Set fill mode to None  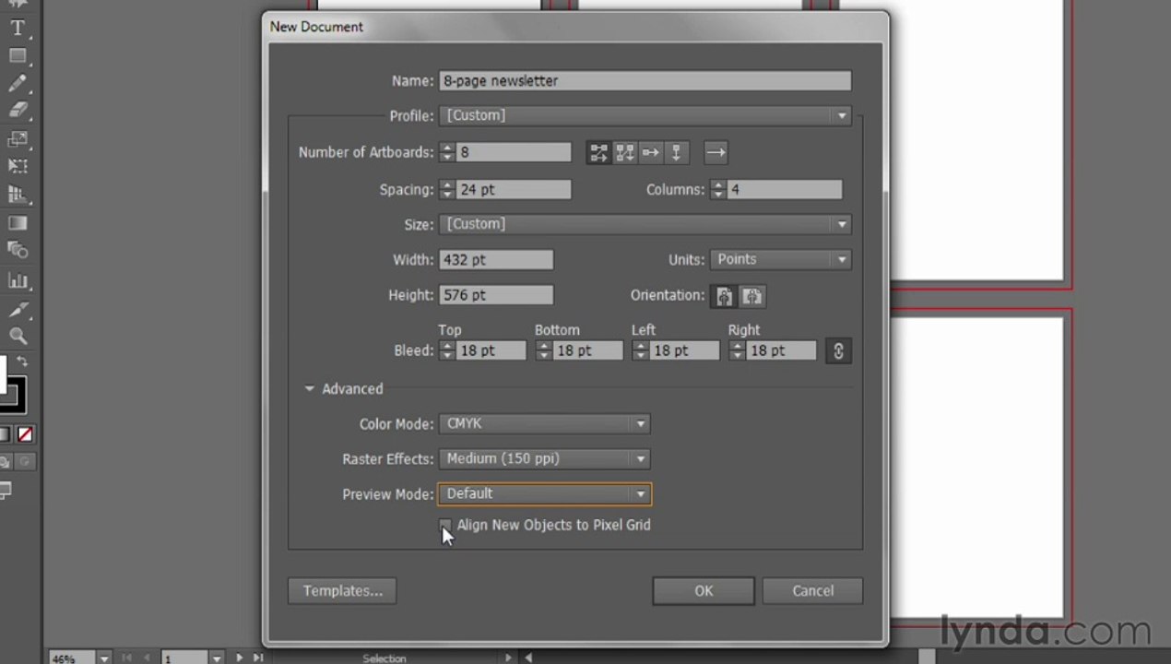click(x=25, y=433)
